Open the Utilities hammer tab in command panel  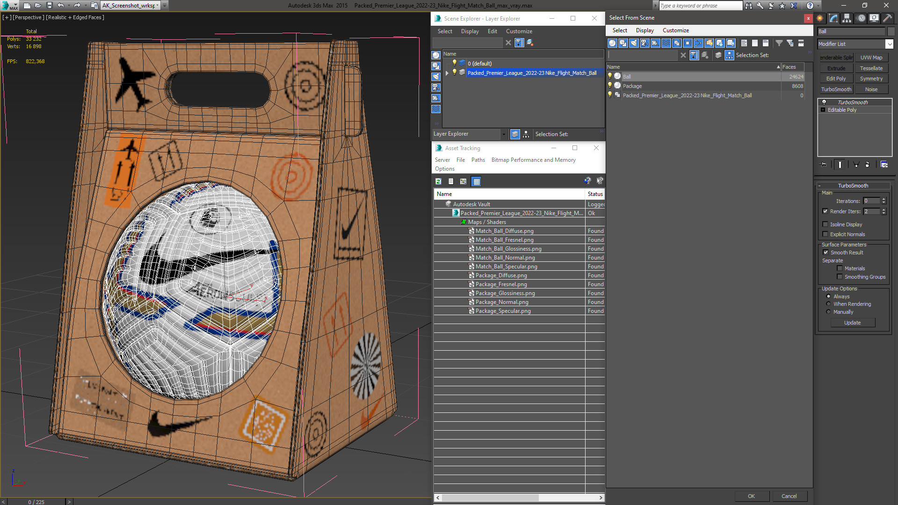tap(887, 18)
